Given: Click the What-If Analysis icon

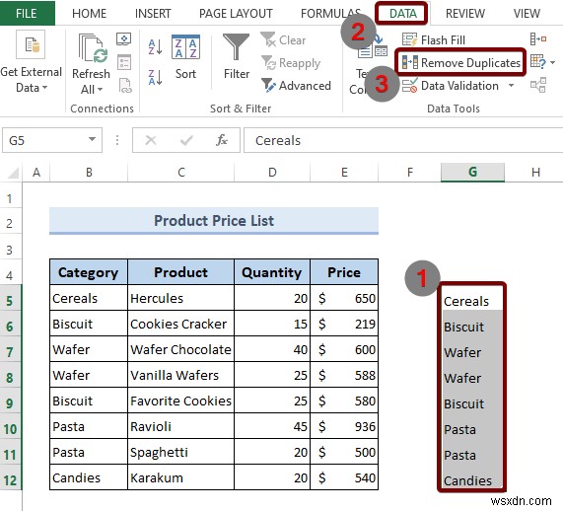Looking at the screenshot, I should (538, 62).
